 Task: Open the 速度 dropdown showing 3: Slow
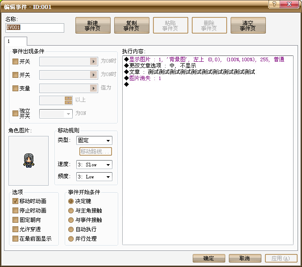click(x=94, y=165)
